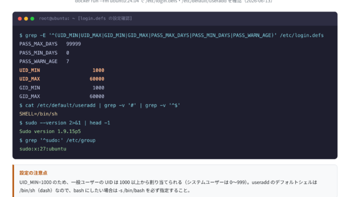Click the 設定の注意点 note heading
350x197 pixels.
[x=33, y=173]
